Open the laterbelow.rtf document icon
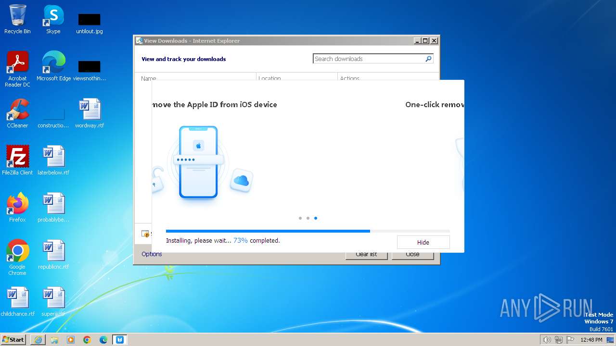Image resolution: width=616 pixels, height=346 pixels. (53, 160)
